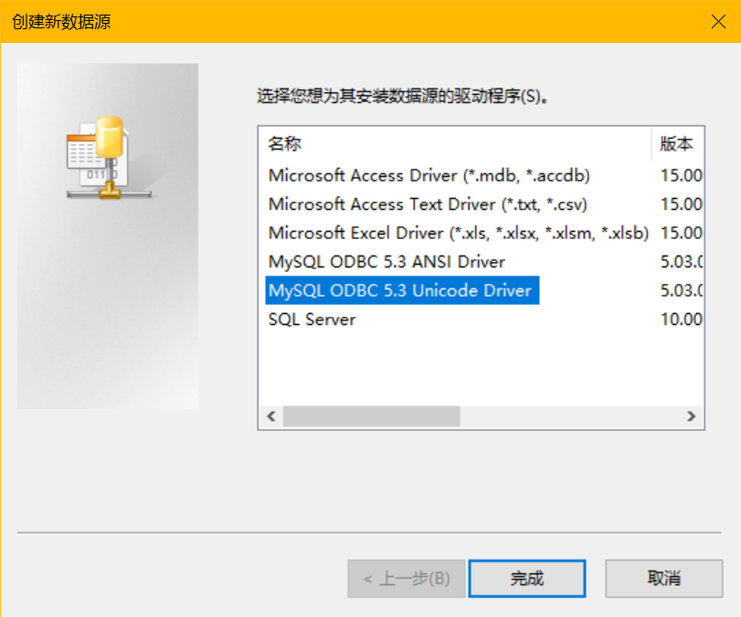
Task: Choose the Microsoft Excel Driver row
Action: (458, 233)
